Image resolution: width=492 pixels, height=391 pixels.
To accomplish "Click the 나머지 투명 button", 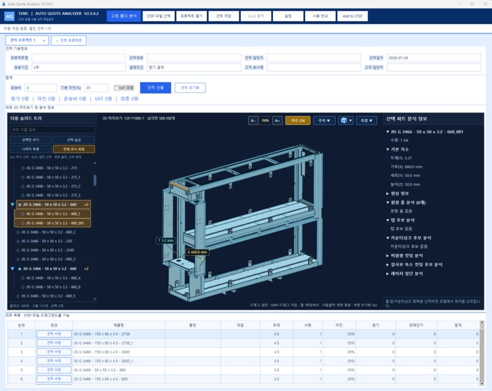I will [x=31, y=149].
